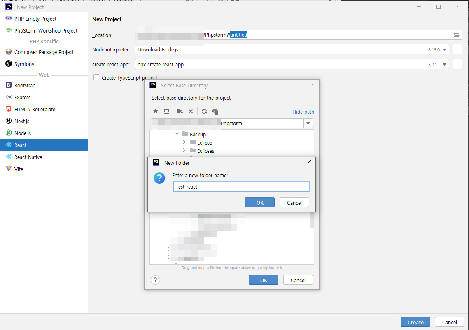Image resolution: width=469 pixels, height=330 pixels.
Task: Close the Select Base Directory dialog
Action: (x=312, y=85)
